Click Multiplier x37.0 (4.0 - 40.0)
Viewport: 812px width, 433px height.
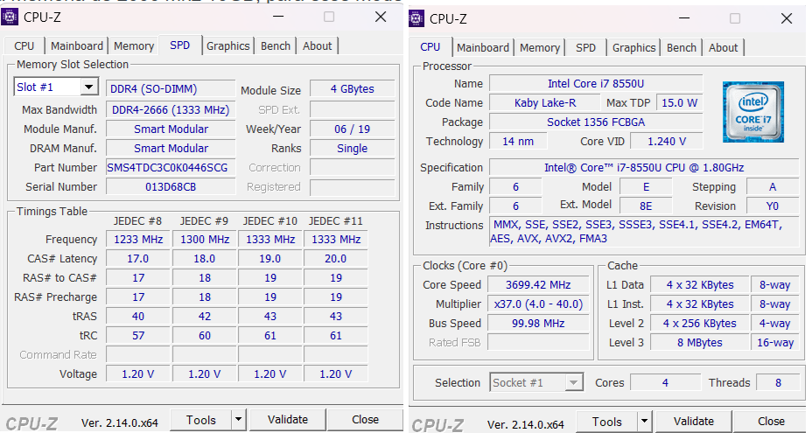[538, 304]
